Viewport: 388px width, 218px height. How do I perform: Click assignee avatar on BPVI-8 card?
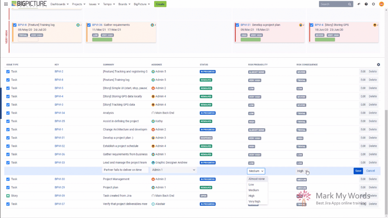pyautogui.click(x=78, y=25)
